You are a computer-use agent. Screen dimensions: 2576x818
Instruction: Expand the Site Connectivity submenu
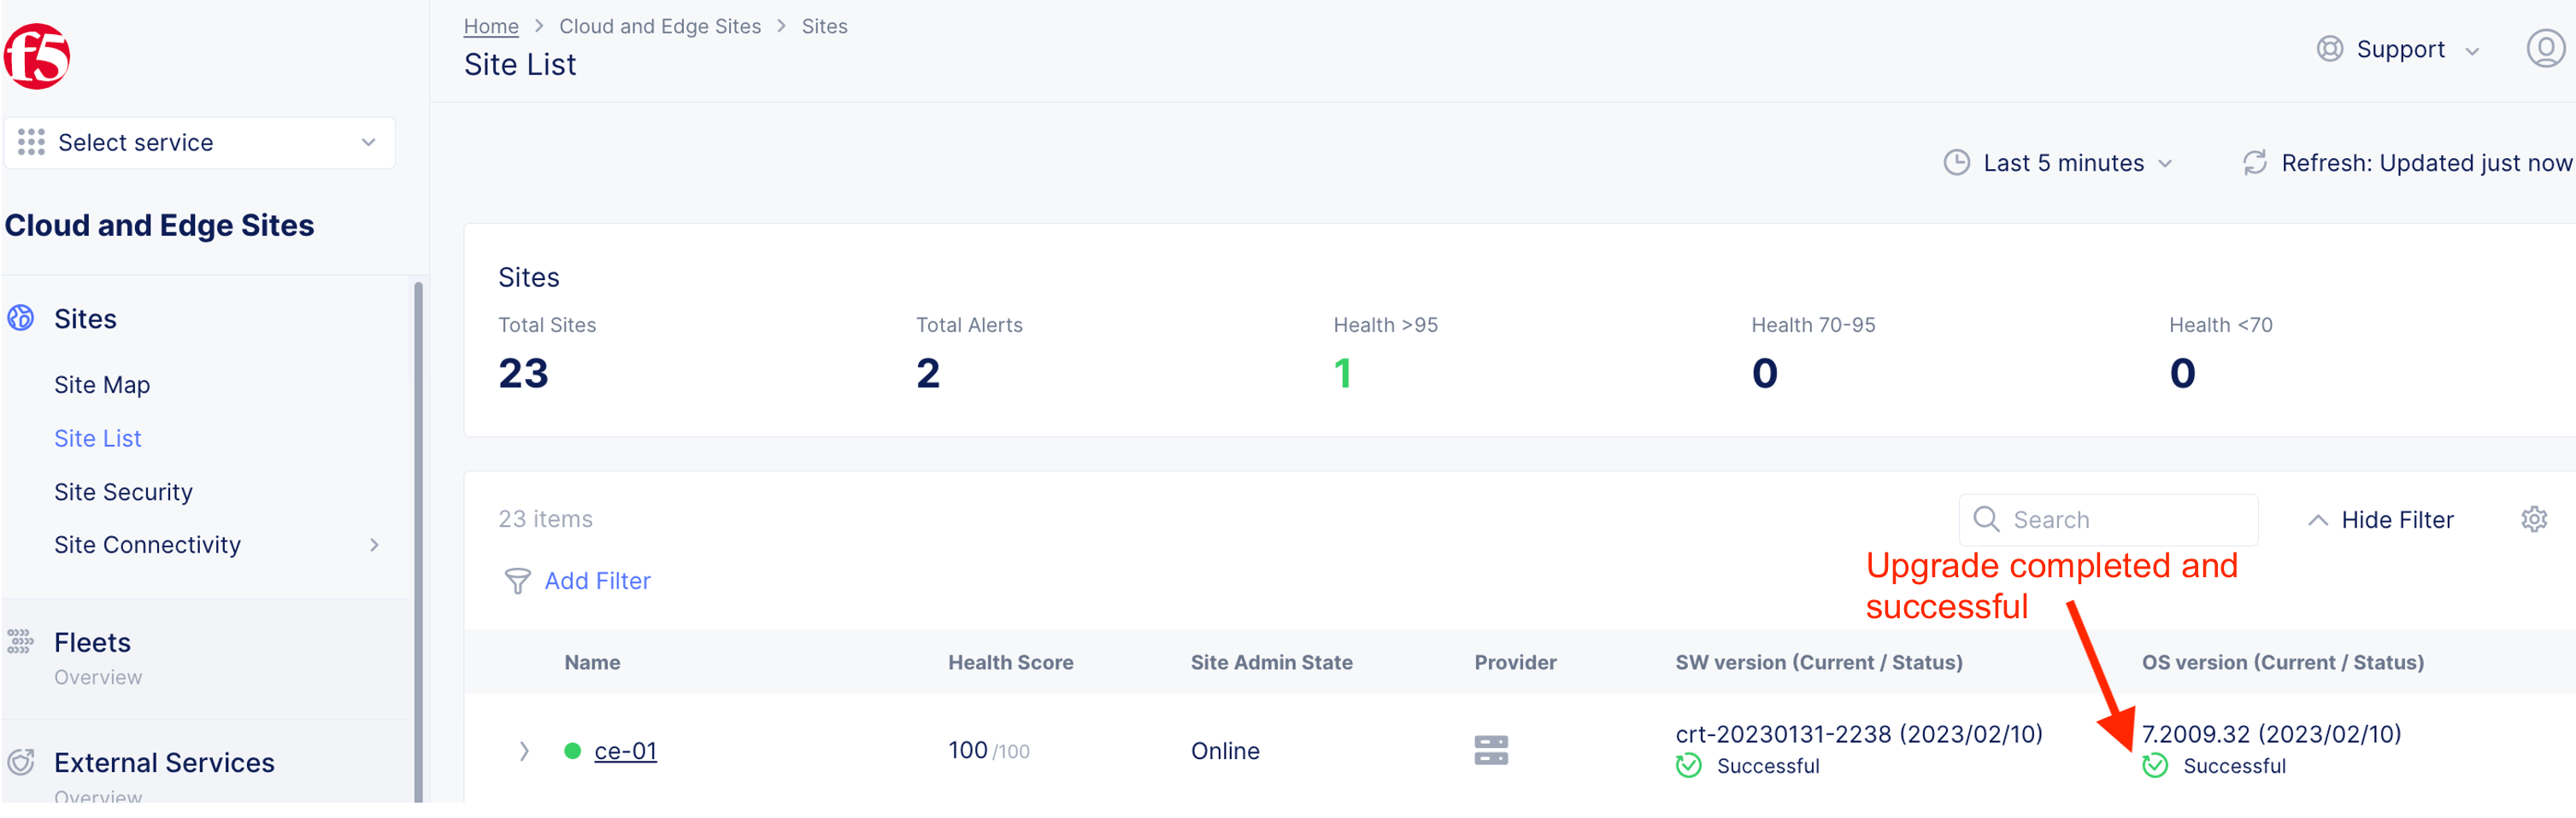[374, 546]
